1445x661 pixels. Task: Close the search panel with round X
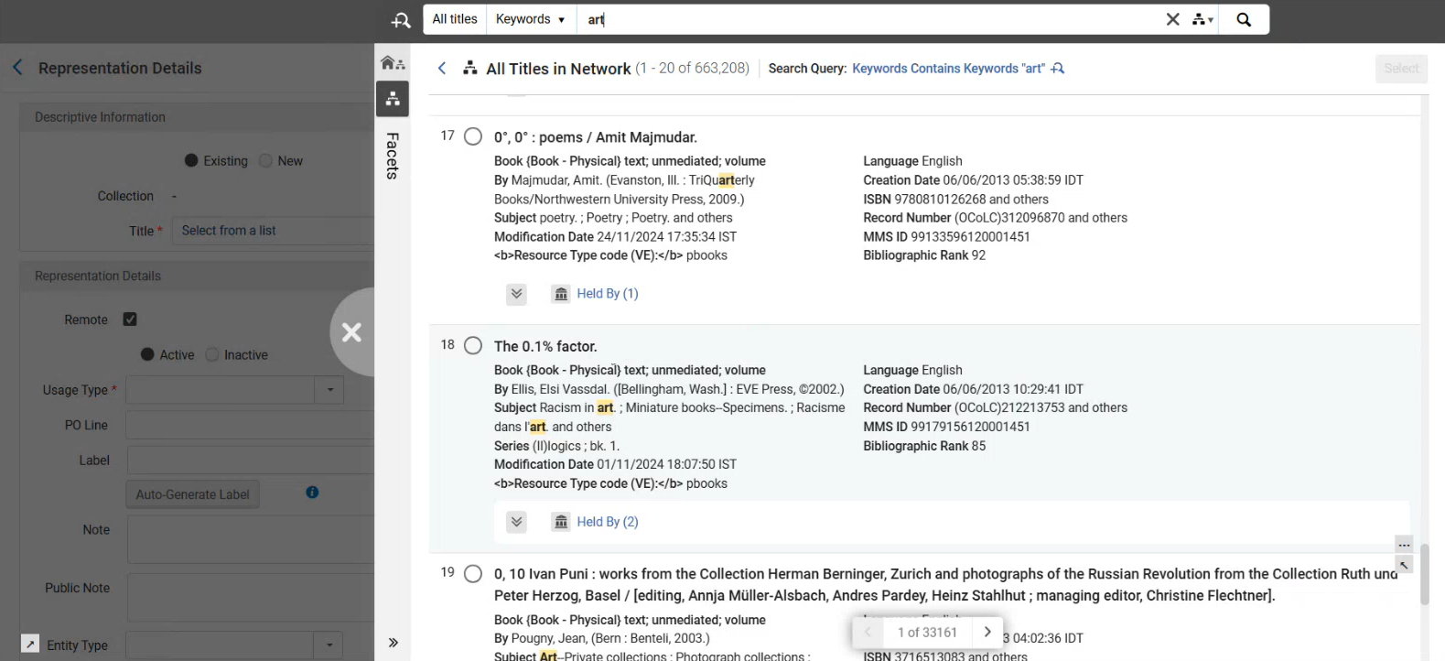click(351, 332)
